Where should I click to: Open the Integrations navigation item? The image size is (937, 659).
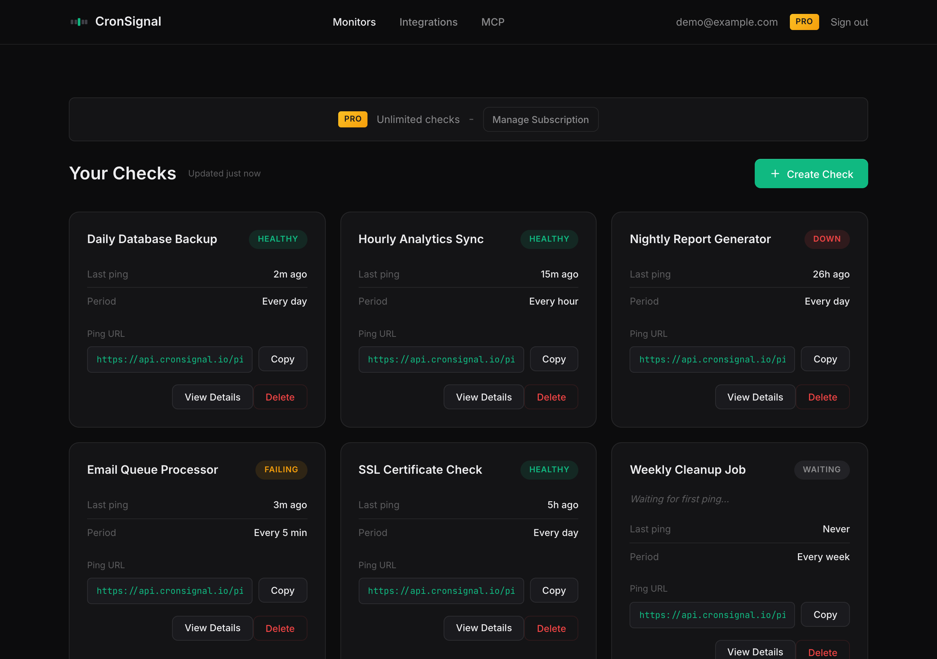pos(429,22)
